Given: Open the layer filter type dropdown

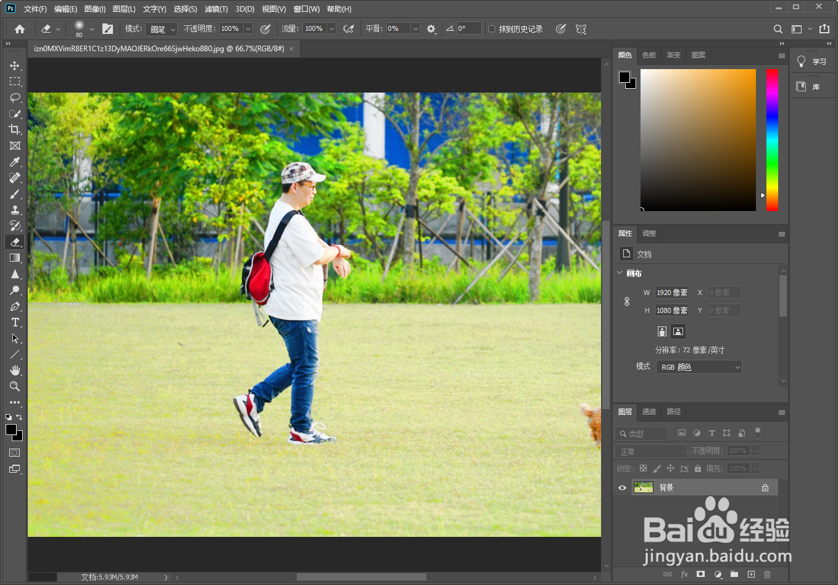Looking at the screenshot, I should [x=642, y=433].
